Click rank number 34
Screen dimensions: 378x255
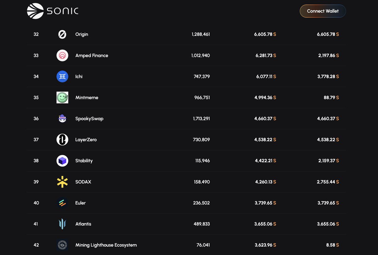point(36,76)
